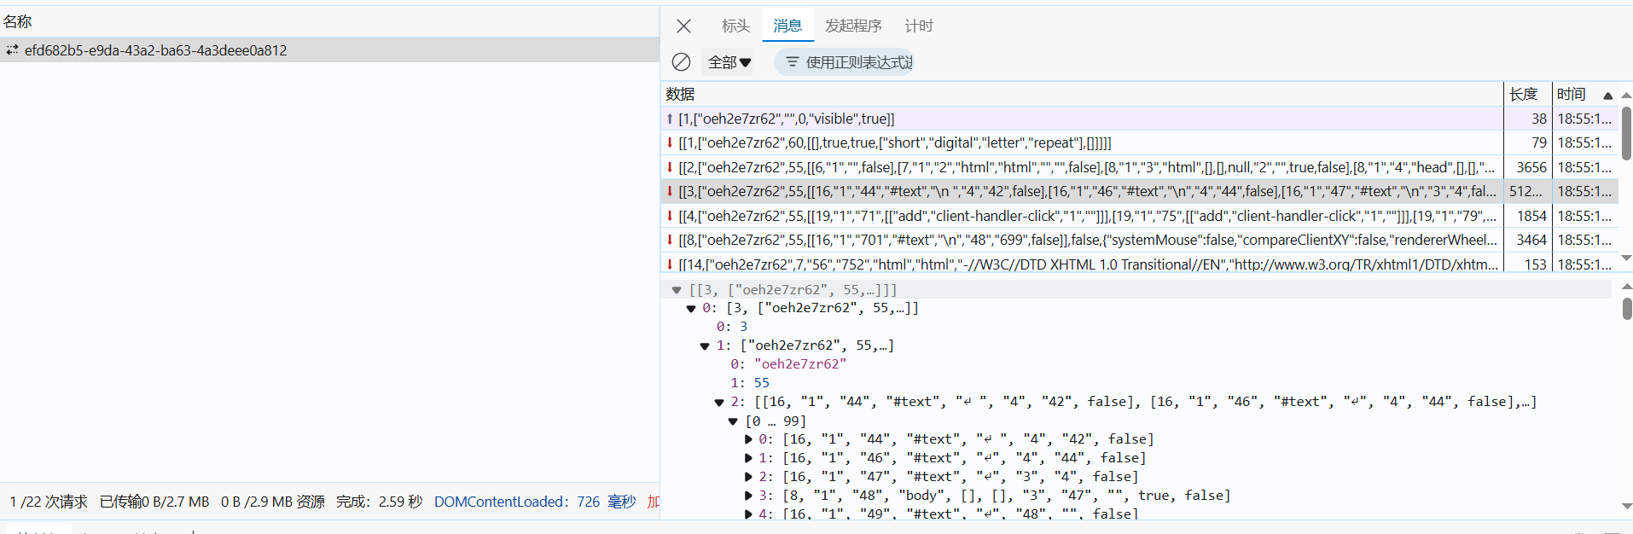Collapse the root [[3, ...]] tree node
This screenshot has height=534, width=1633.
click(677, 290)
